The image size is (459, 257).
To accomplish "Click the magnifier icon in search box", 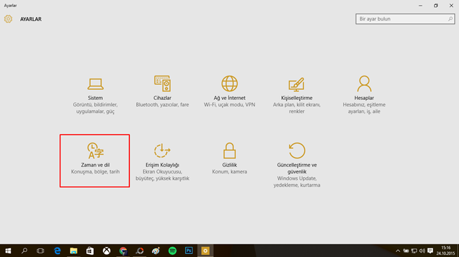I will [x=450, y=19].
